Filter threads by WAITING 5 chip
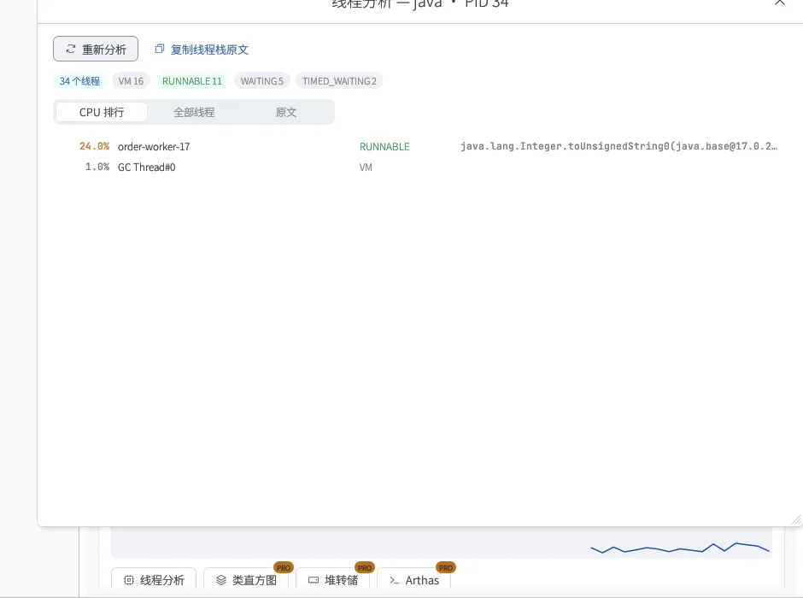The width and height of the screenshot is (803, 598). tap(261, 81)
